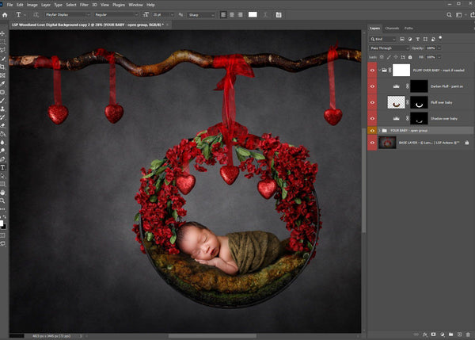Hide the BASE LAYER visibility eye
475x340 pixels.
pos(373,143)
